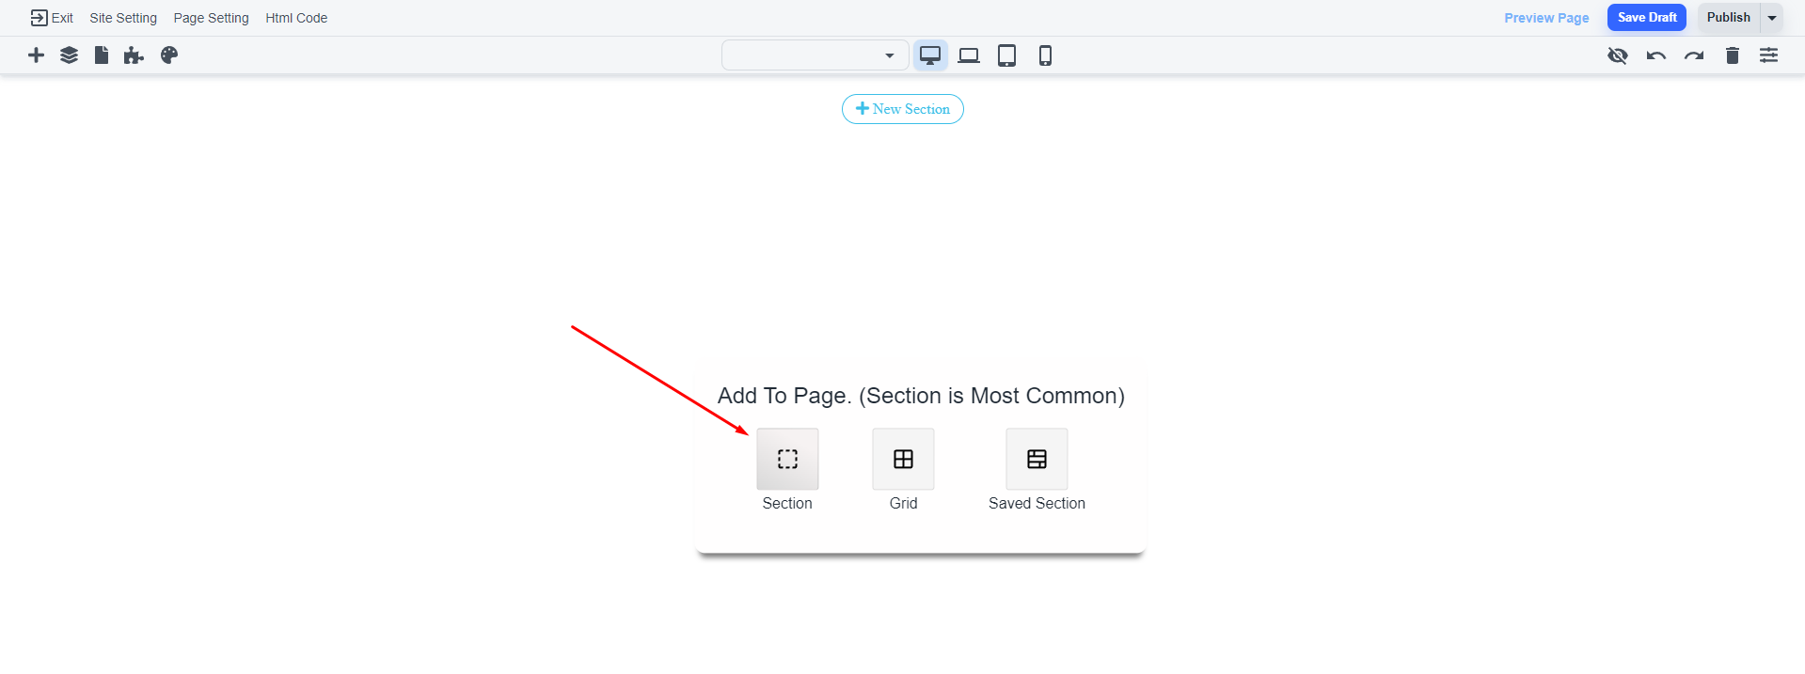Click the plus add element icon
Image resolution: width=1805 pixels, height=674 pixels.
click(x=36, y=55)
